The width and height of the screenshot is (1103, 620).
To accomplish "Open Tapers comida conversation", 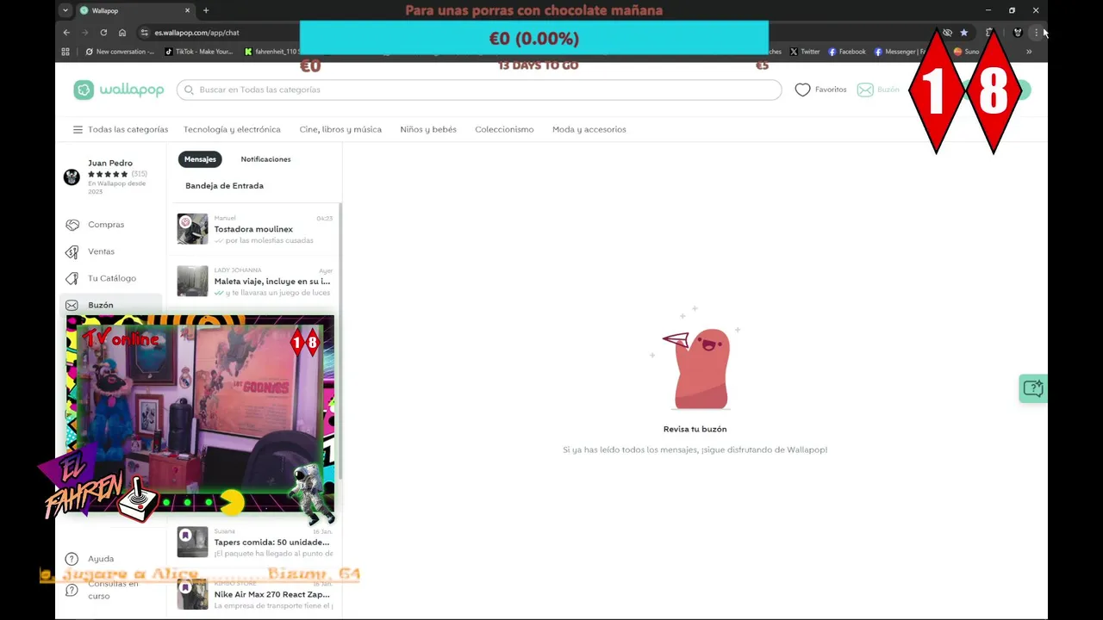I will coord(255,542).
